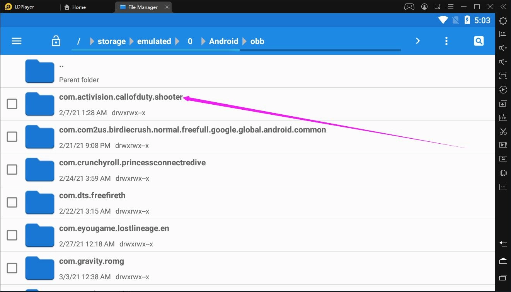Click the lock icon in the toolbar
Viewport: 511px width, 292px height.
click(56, 41)
